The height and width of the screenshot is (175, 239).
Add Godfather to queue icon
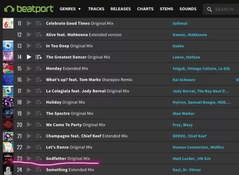39,158
